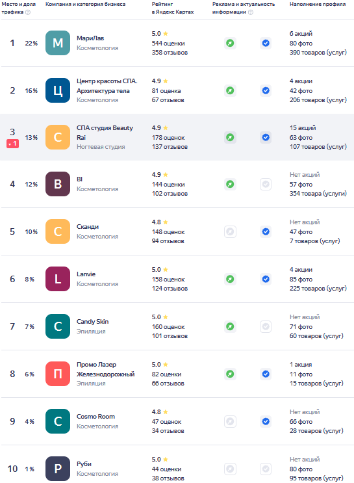Click the help icon beside 'Реклама и актуальность информации'
The image size is (354, 483).
pos(251,12)
